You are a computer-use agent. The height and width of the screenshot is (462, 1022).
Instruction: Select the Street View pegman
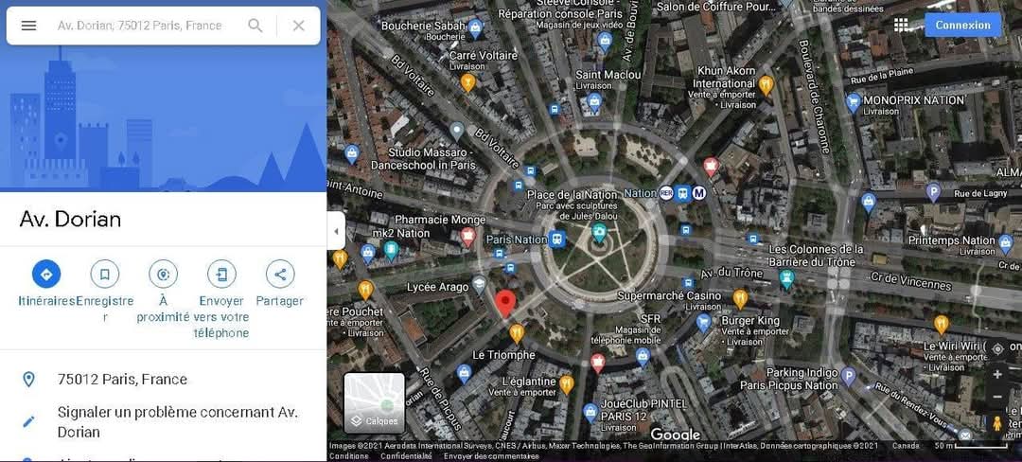pos(997,423)
